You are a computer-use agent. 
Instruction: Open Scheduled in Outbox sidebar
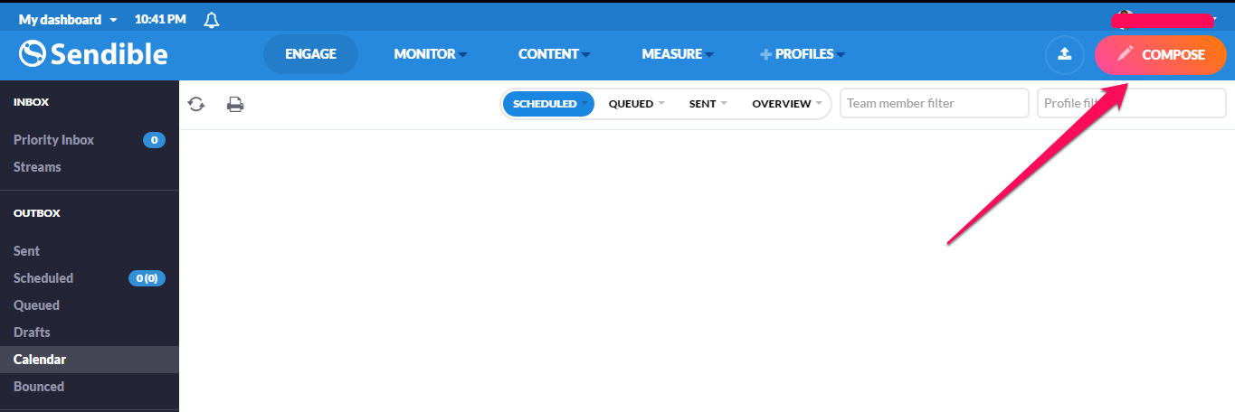point(43,278)
